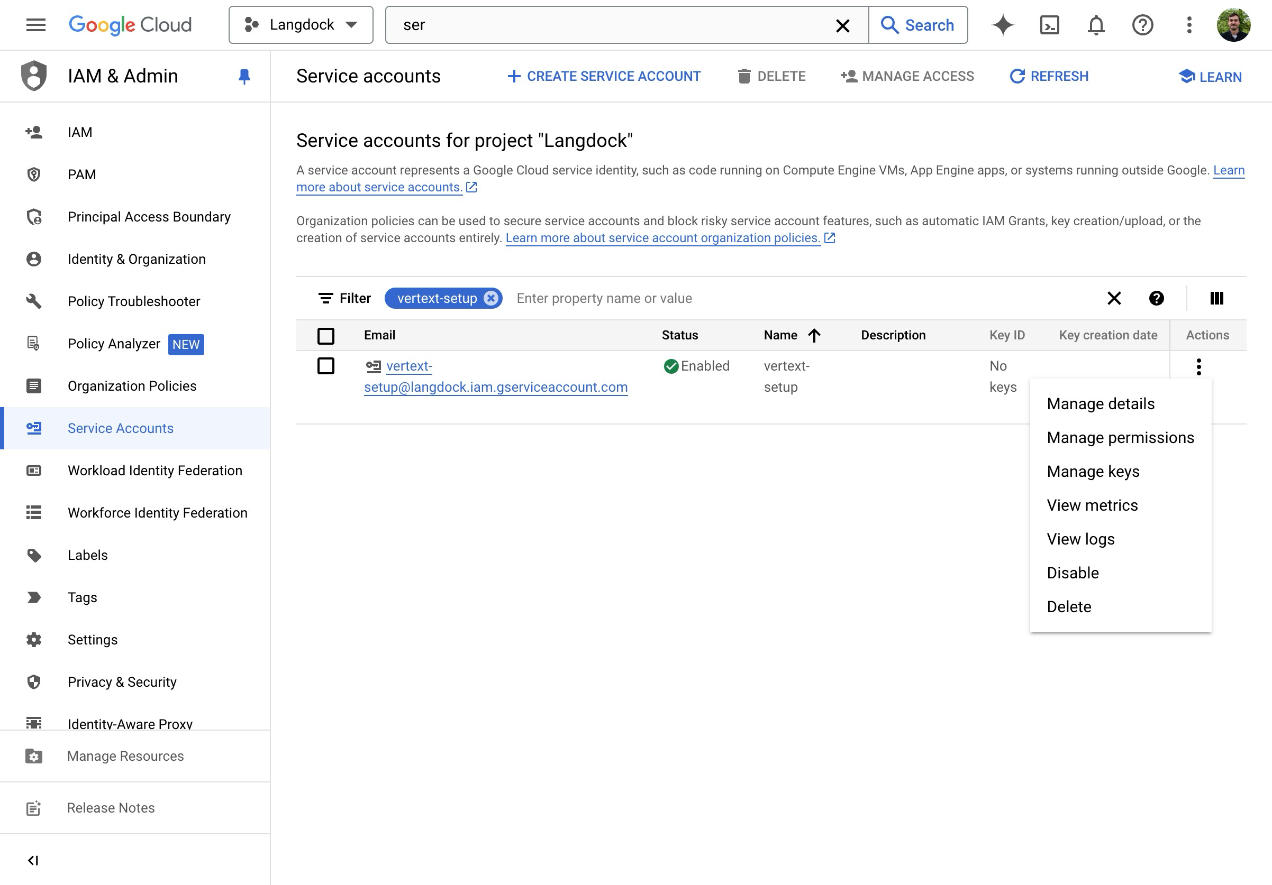Image resolution: width=1272 pixels, height=885 pixels.
Task: Open Organization Policies
Action: [135, 386]
